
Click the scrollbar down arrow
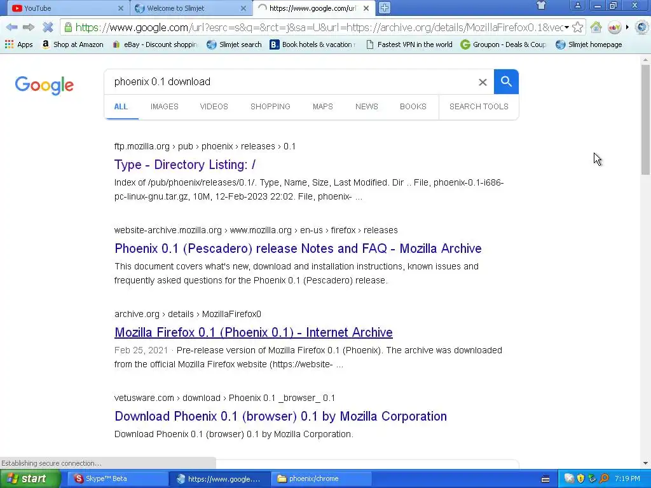coord(645,463)
